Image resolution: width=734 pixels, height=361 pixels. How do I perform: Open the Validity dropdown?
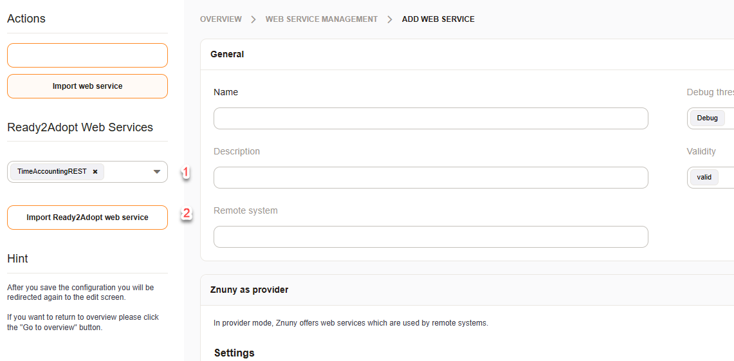710,177
